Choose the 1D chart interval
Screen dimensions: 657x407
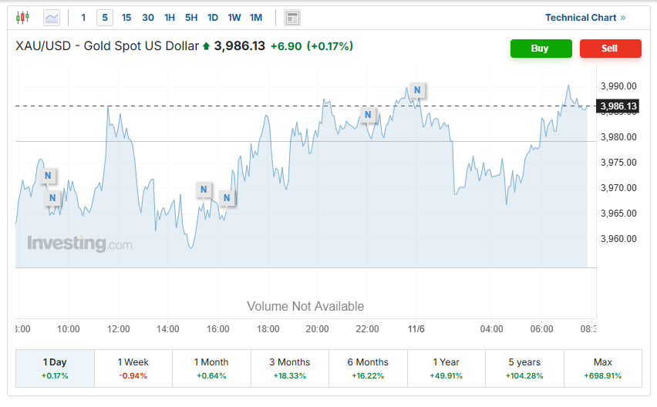point(213,17)
